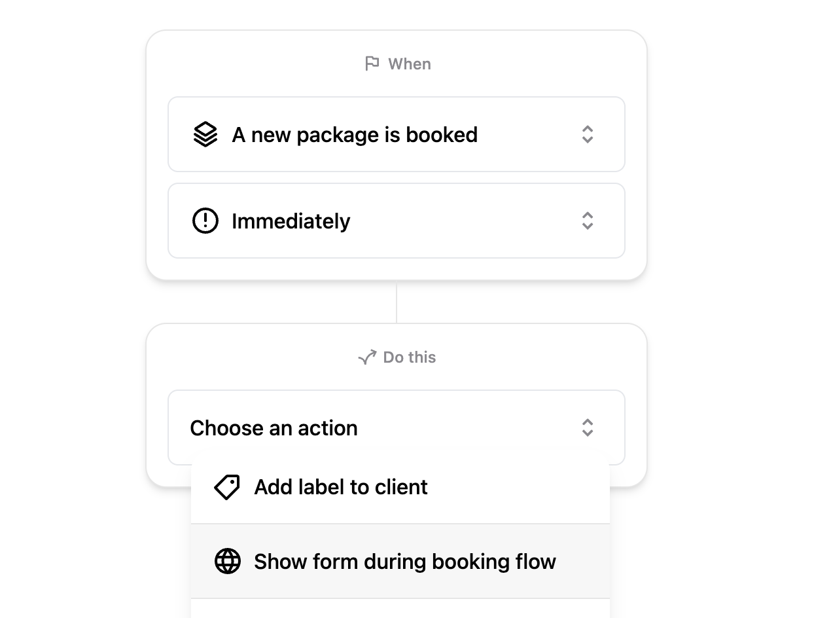Viewport: 814px width, 618px height.
Task: Select Show form during booking flow
Action: 400,561
